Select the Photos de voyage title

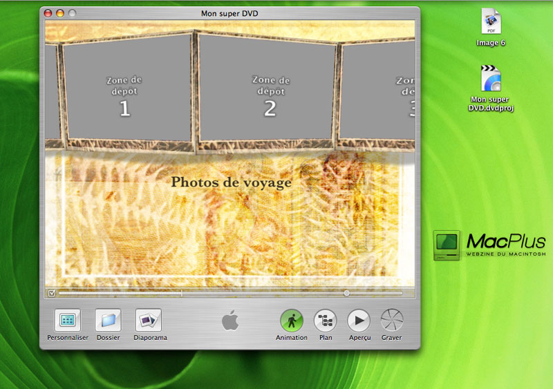232,182
